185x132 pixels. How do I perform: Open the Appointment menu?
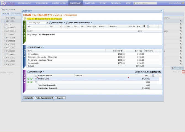click(x=42, y=3)
